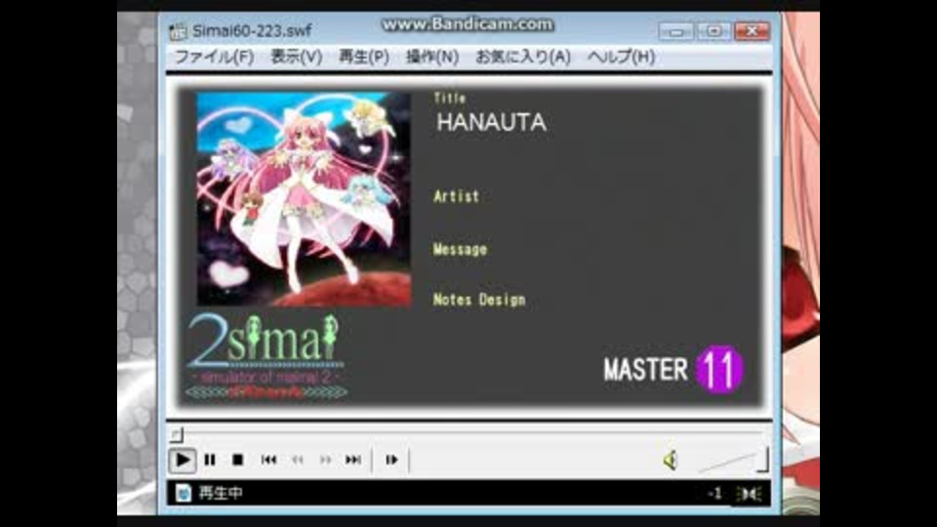The image size is (937, 527).
Task: Click the HANAUTA album artwork
Action: click(x=305, y=199)
